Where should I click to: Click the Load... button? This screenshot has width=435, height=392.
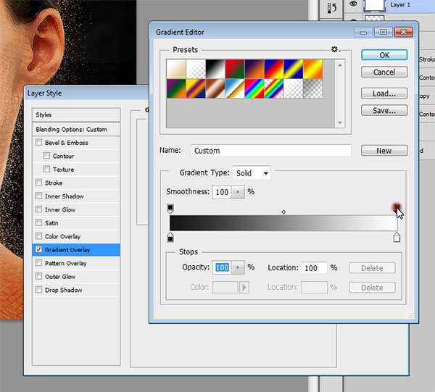(x=384, y=93)
